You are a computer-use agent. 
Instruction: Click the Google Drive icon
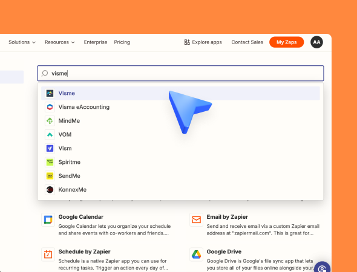(196, 254)
